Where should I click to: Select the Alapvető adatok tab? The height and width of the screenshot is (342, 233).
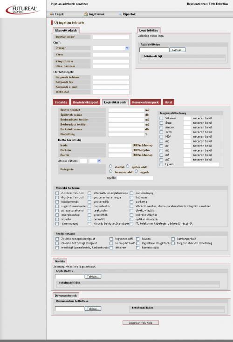coord(66,30)
